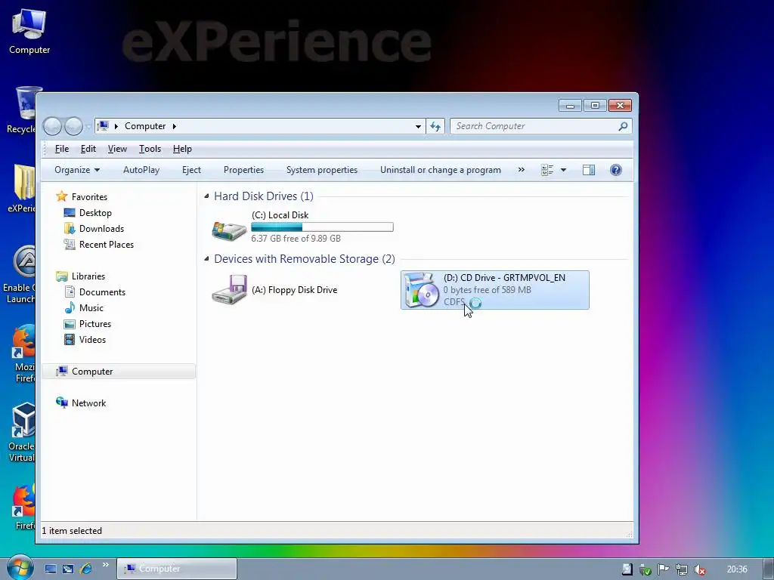Viewport: 774px width, 580px height.
Task: Launch Internet Explorer from quick launch
Action: (86, 569)
